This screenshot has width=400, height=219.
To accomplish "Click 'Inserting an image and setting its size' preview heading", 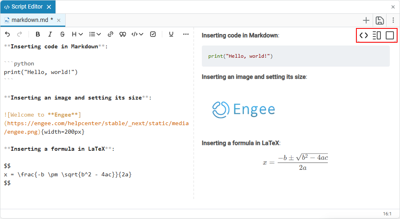I will 254,77.
